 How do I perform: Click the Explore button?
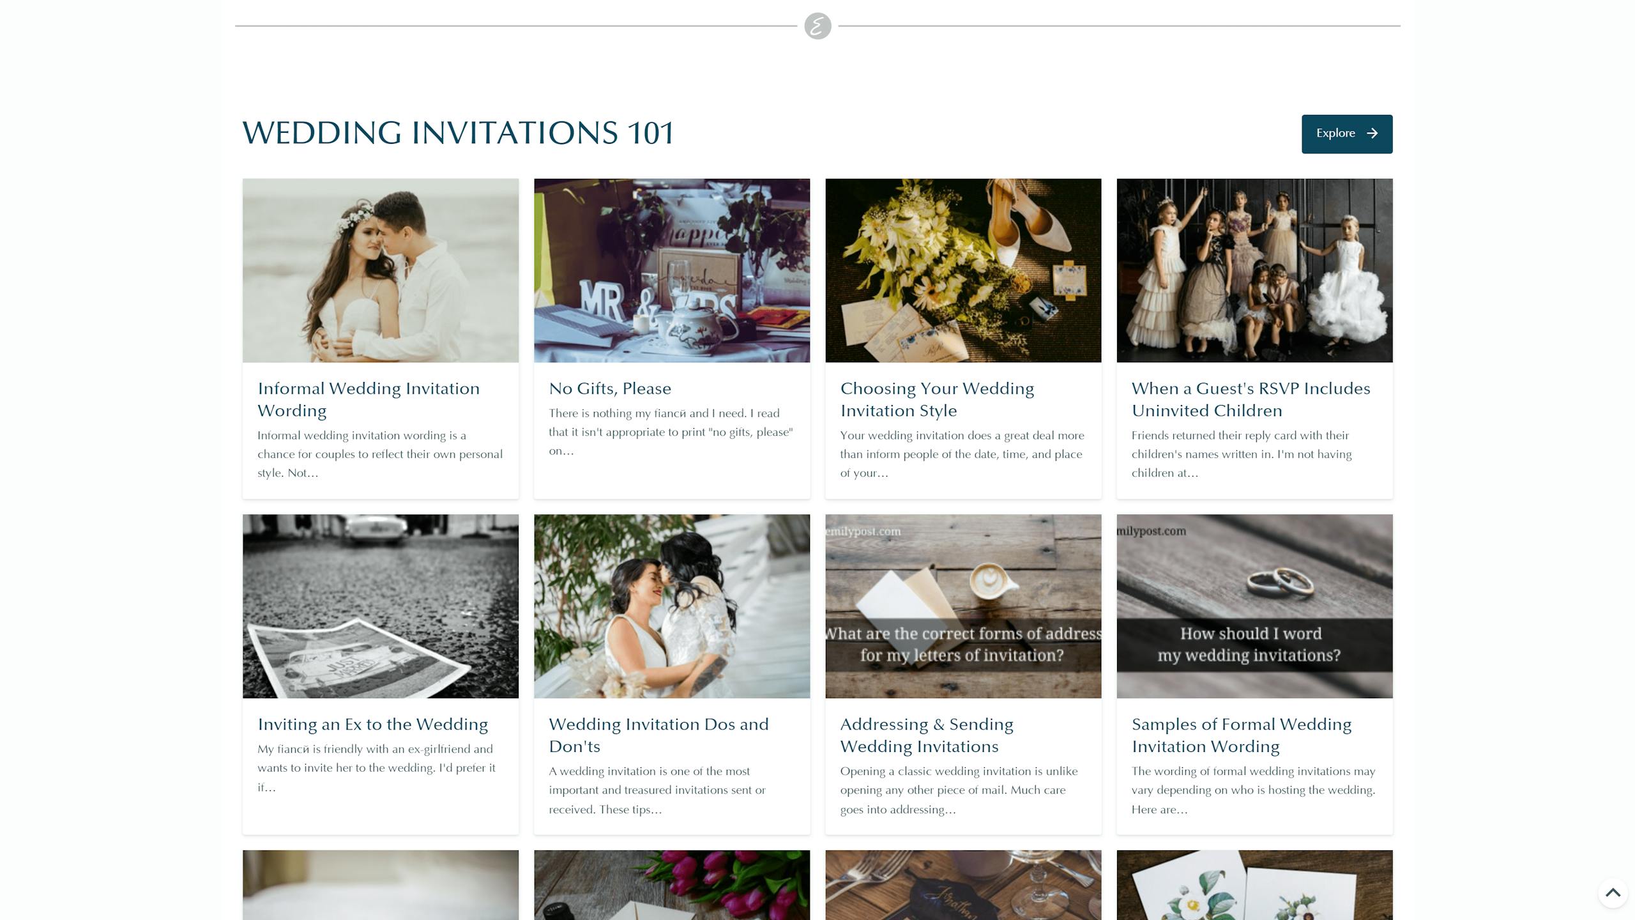[x=1346, y=134]
